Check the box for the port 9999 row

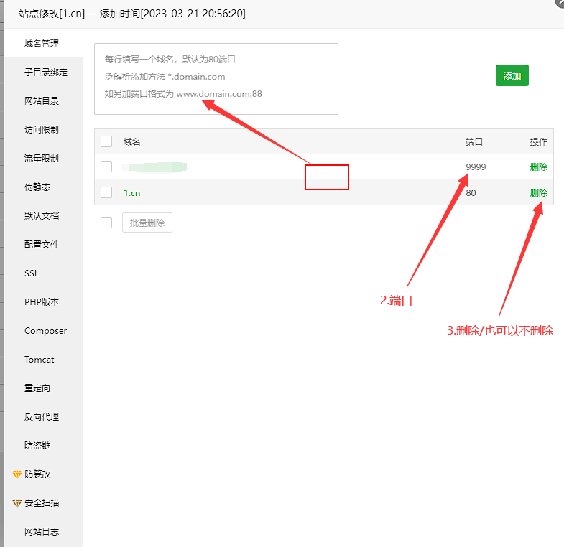(x=106, y=167)
